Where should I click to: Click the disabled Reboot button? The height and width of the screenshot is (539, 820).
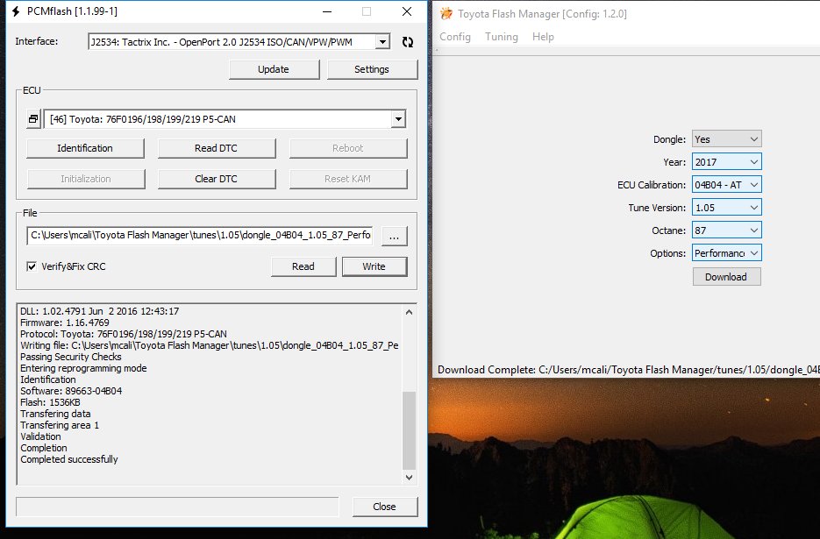click(348, 148)
